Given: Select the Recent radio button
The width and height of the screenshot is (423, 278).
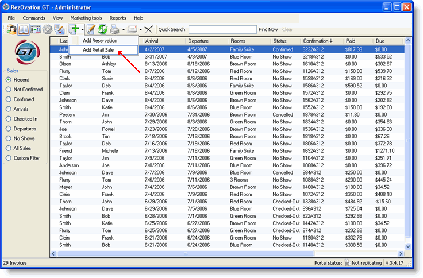Looking at the screenshot, I should (x=9, y=79).
